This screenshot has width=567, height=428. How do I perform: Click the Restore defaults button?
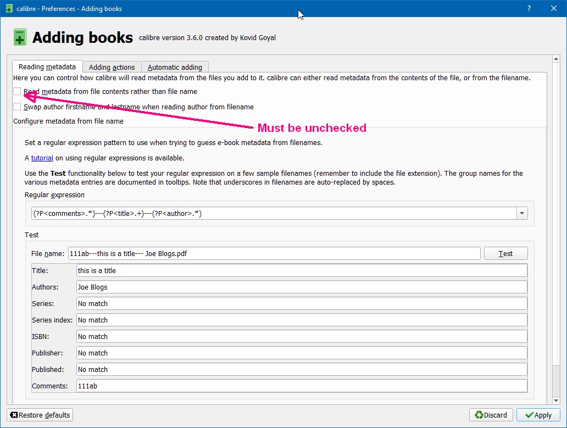point(40,415)
